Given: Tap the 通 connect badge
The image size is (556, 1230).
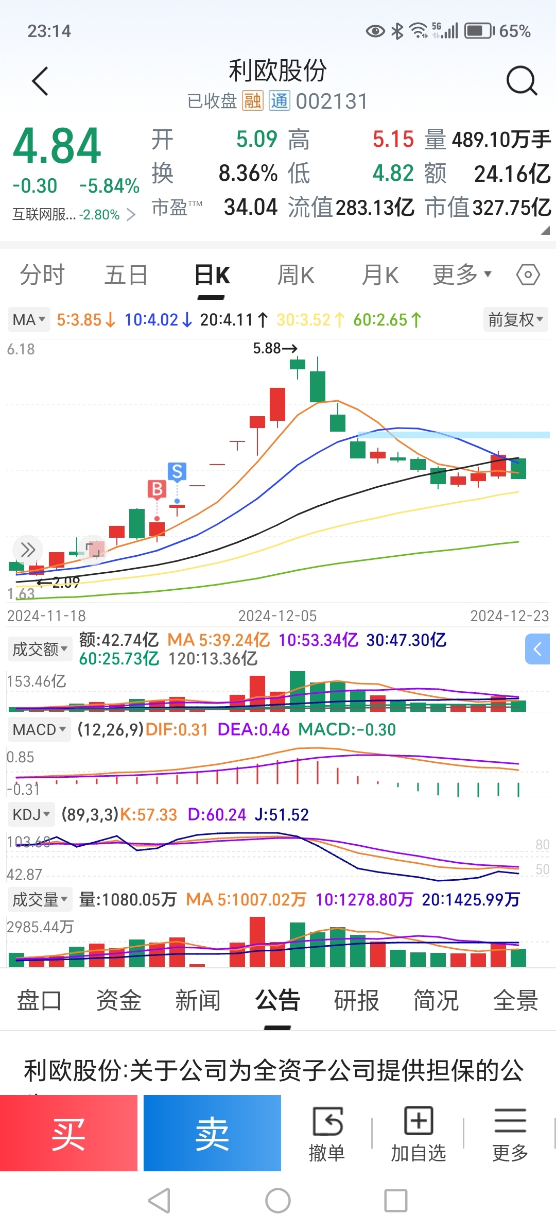Looking at the screenshot, I should tap(280, 101).
